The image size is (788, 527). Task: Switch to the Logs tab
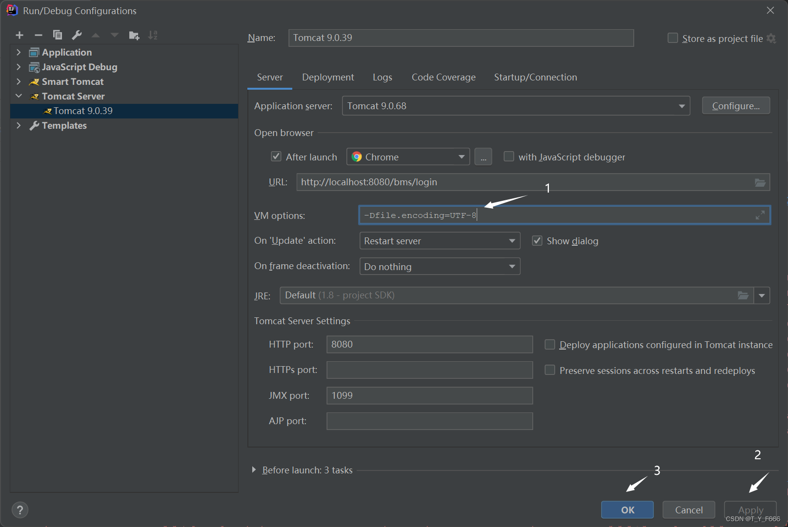tap(383, 77)
